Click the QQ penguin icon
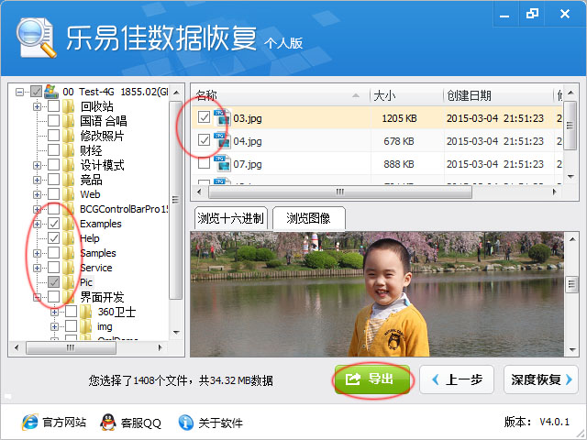 [108, 422]
